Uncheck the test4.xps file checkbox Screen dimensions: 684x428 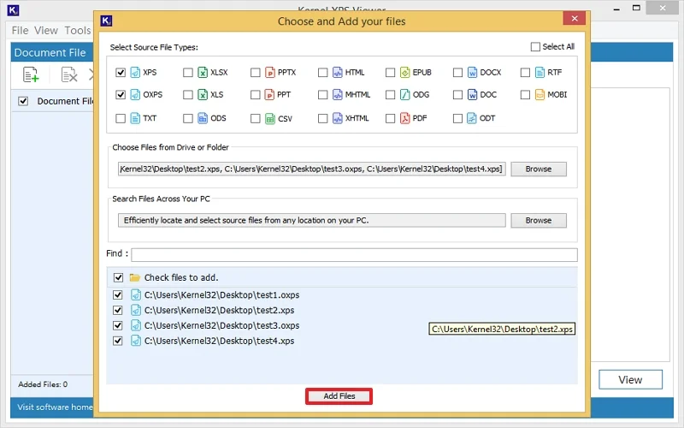point(118,341)
